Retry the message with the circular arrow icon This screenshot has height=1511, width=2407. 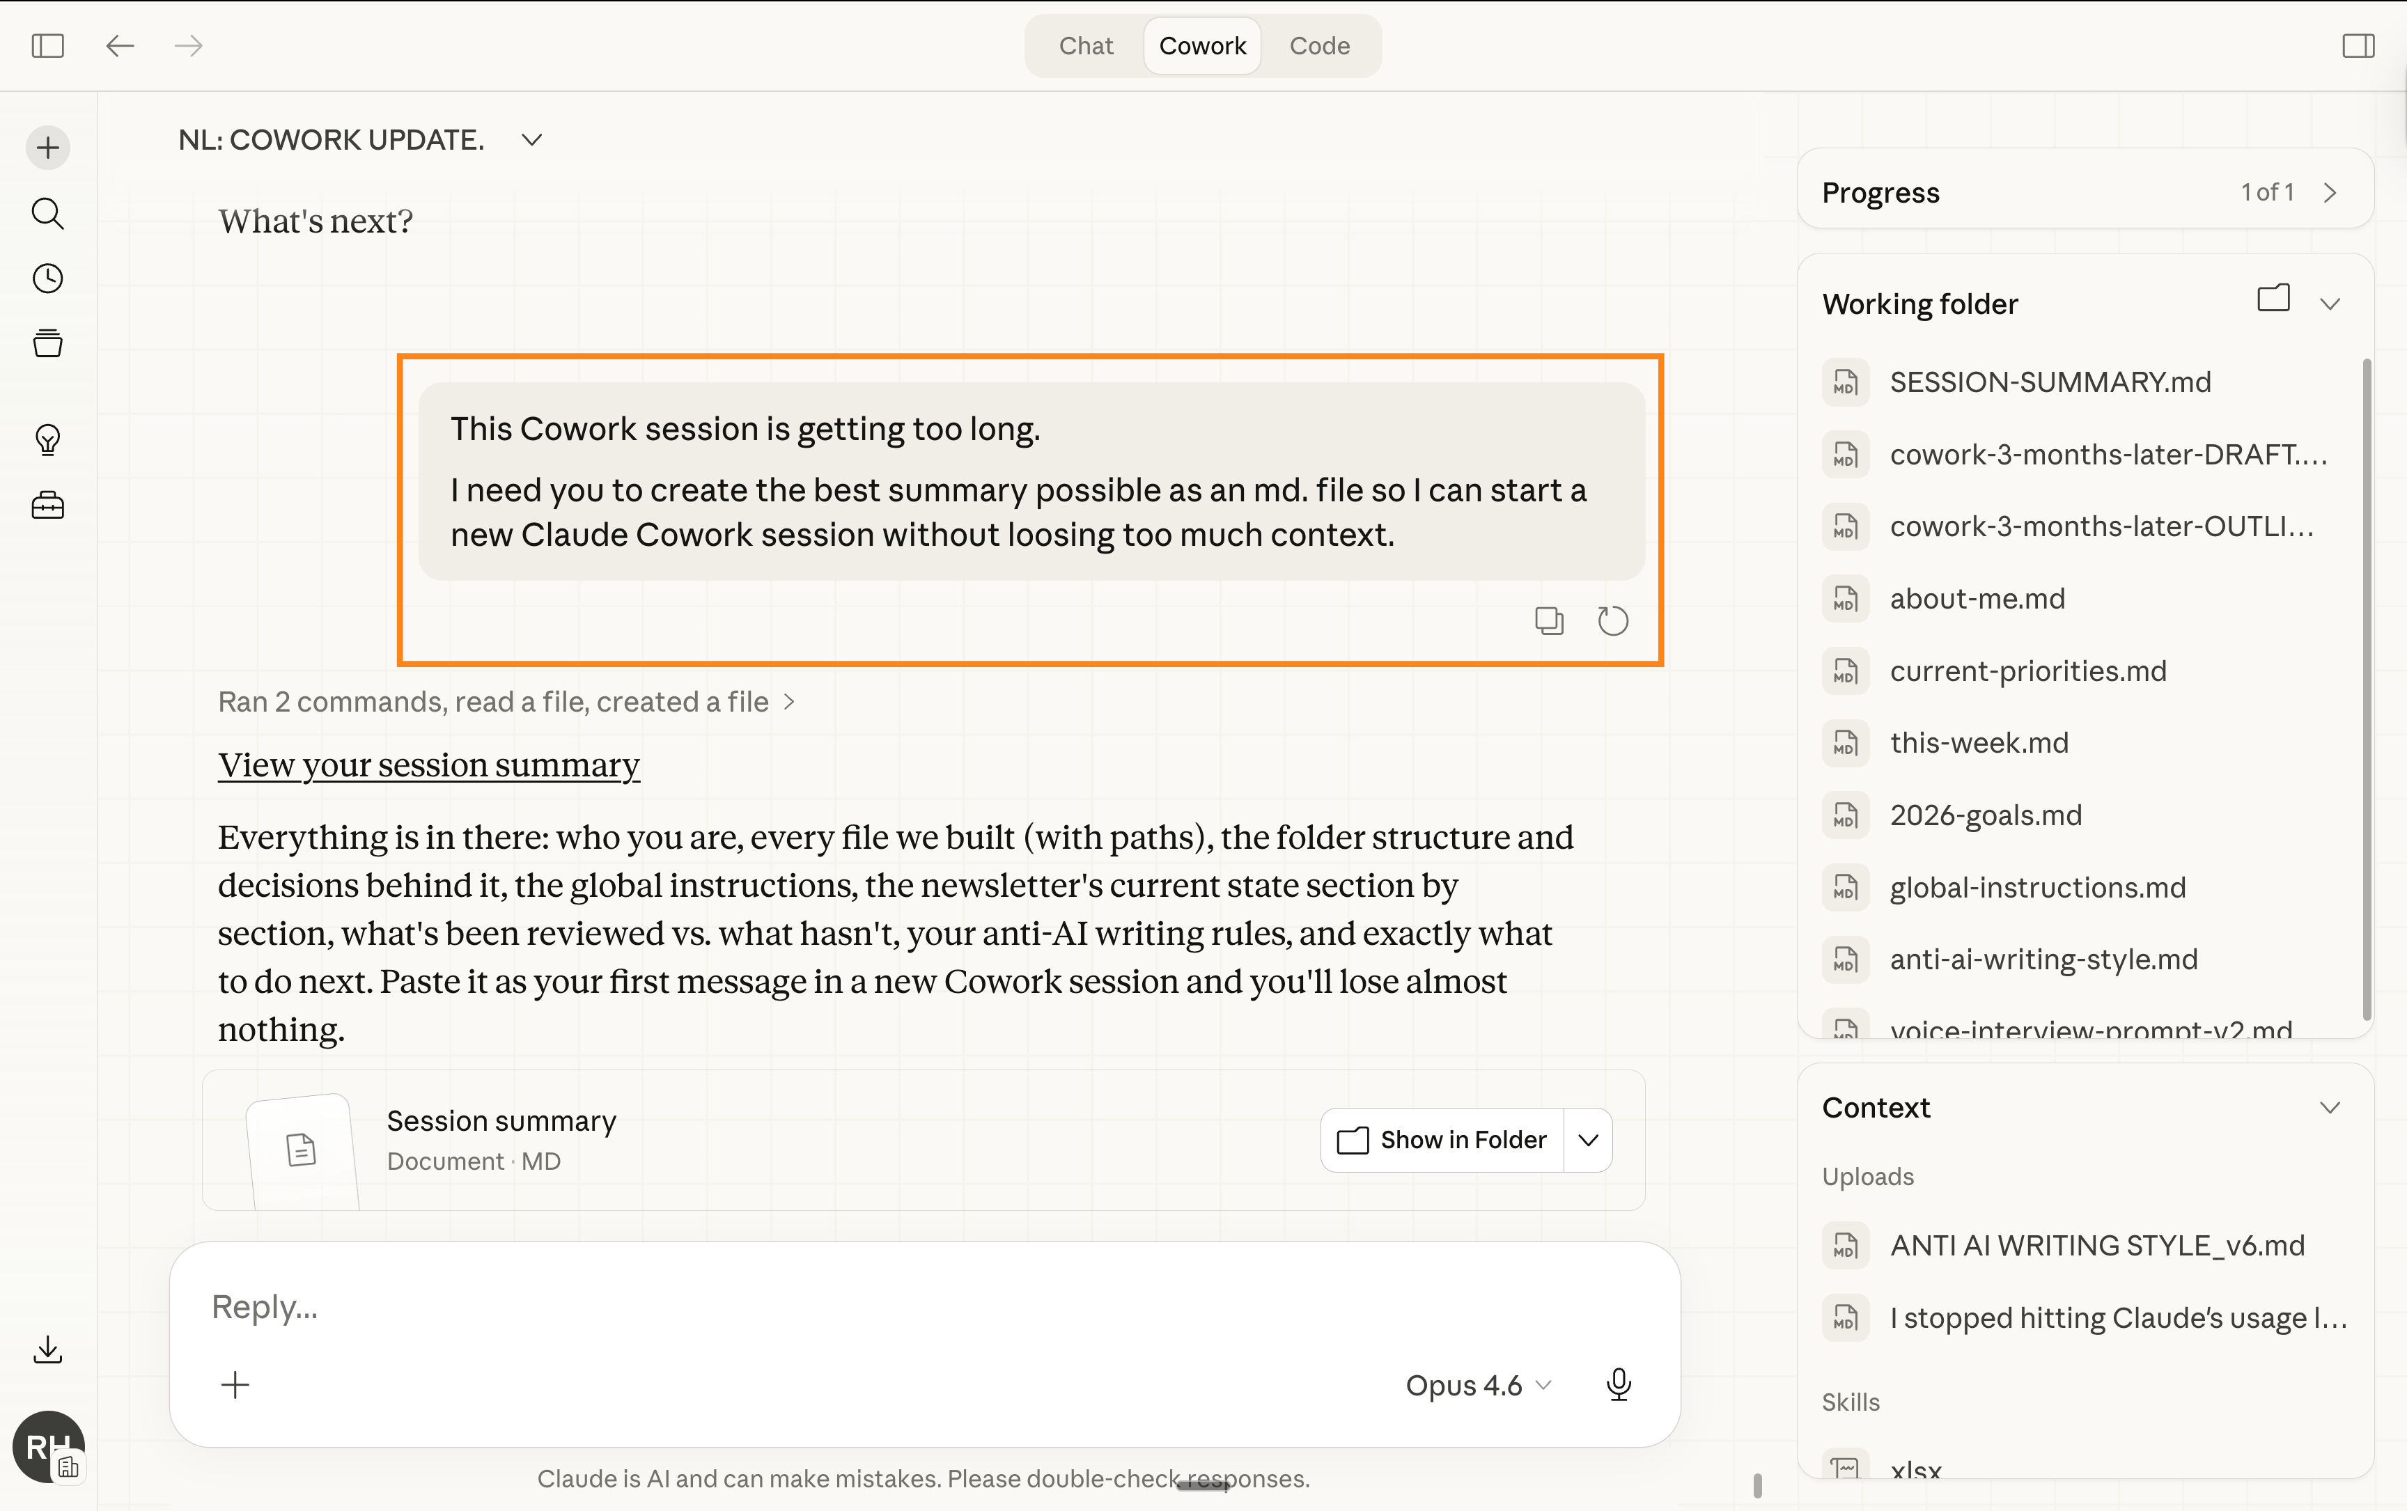tap(1612, 620)
